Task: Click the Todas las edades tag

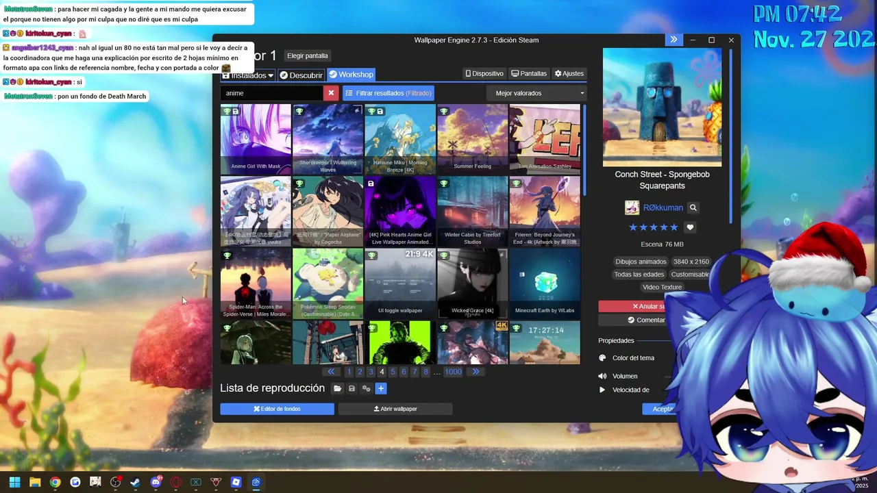Action: click(x=639, y=275)
